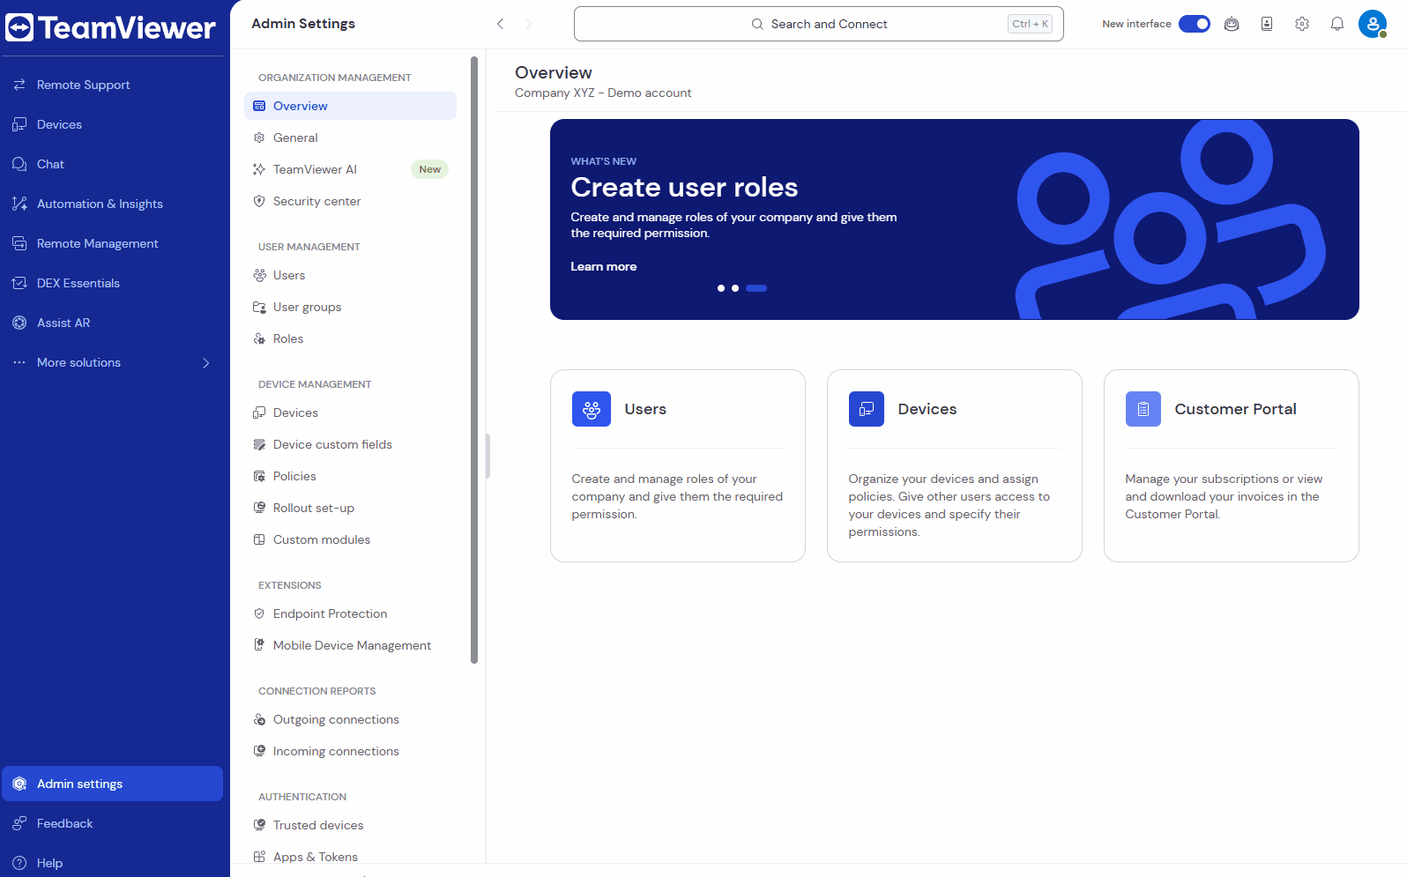The width and height of the screenshot is (1407, 877).
Task: Open Apps & Tokens page
Action: (350, 857)
